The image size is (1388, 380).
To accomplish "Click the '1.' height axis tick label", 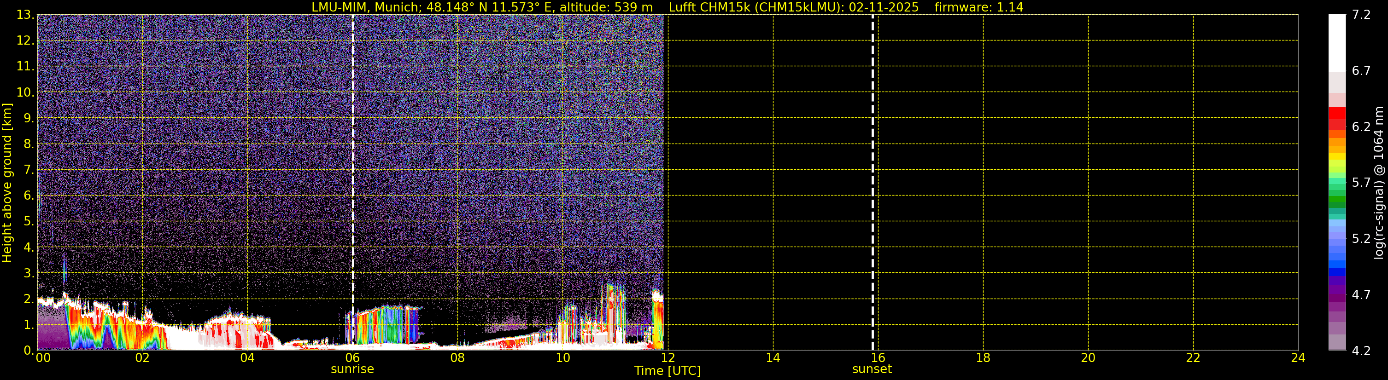I will pyautogui.click(x=28, y=325).
